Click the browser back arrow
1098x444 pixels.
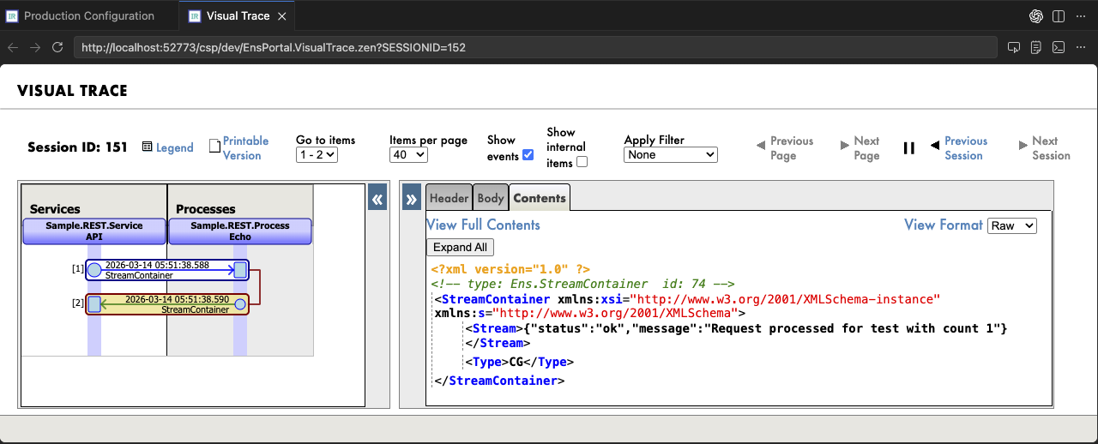pos(12,47)
